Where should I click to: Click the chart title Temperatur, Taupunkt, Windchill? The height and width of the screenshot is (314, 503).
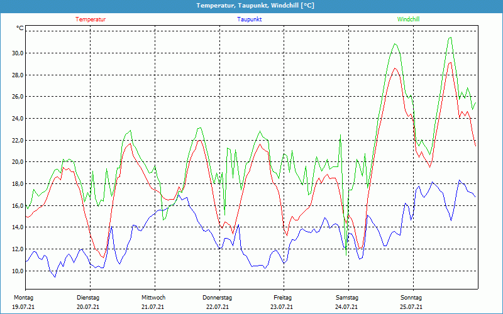point(255,6)
